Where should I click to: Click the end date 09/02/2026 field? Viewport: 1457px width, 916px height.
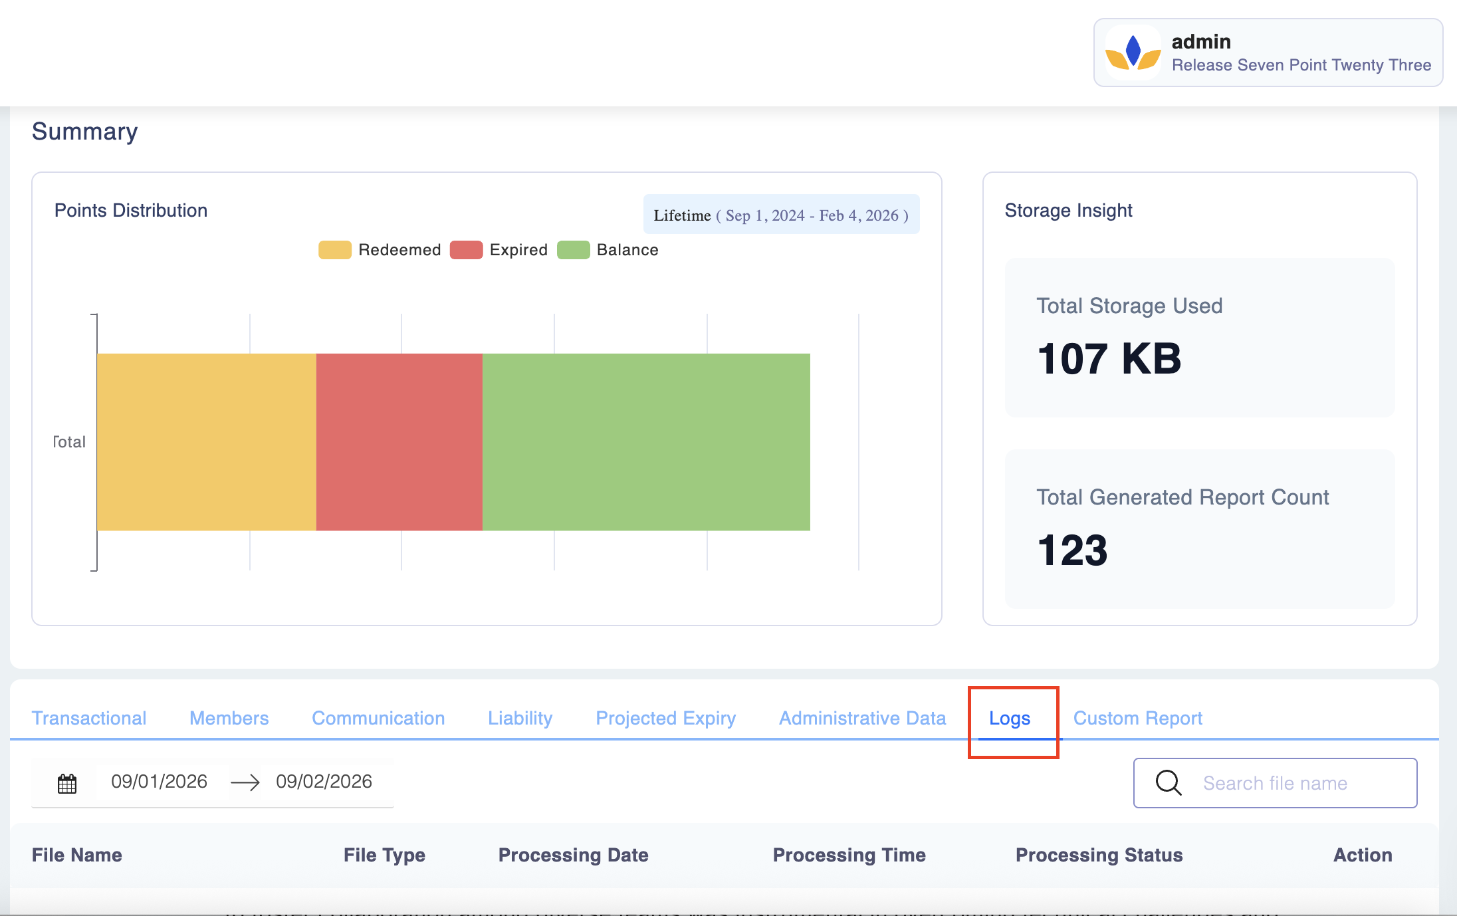pyautogui.click(x=324, y=782)
